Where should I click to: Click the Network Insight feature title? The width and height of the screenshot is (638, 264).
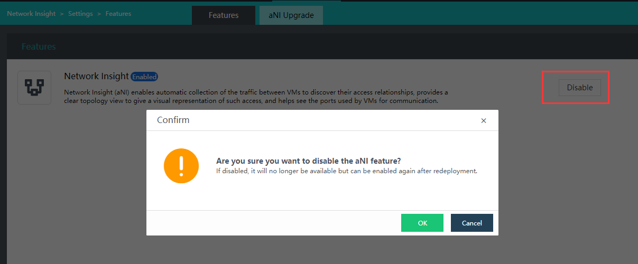(x=96, y=77)
